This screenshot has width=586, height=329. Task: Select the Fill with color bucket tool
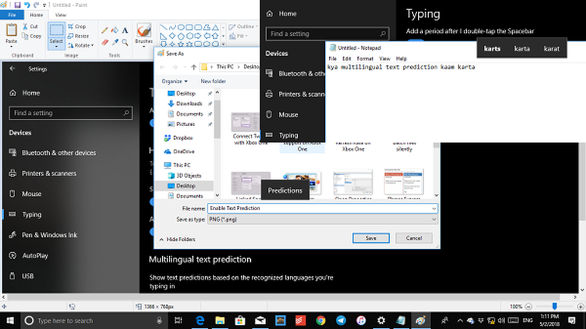[115, 30]
